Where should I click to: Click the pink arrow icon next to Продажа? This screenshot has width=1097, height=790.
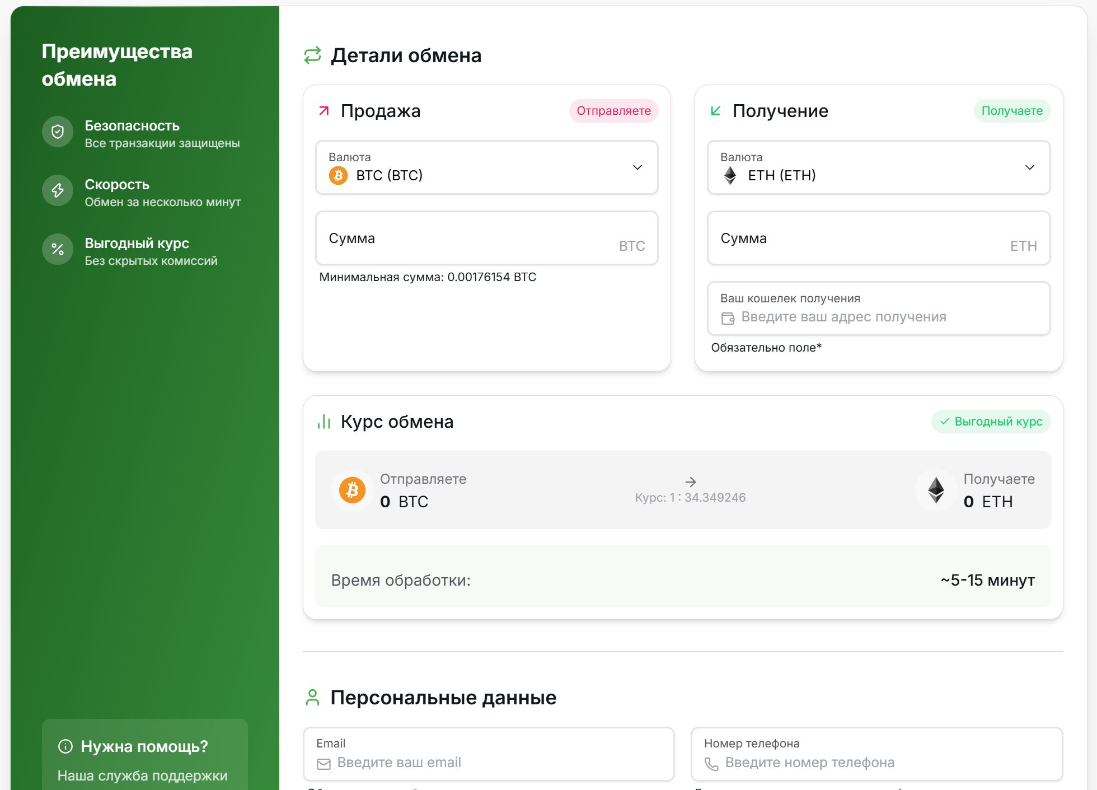pyautogui.click(x=324, y=111)
